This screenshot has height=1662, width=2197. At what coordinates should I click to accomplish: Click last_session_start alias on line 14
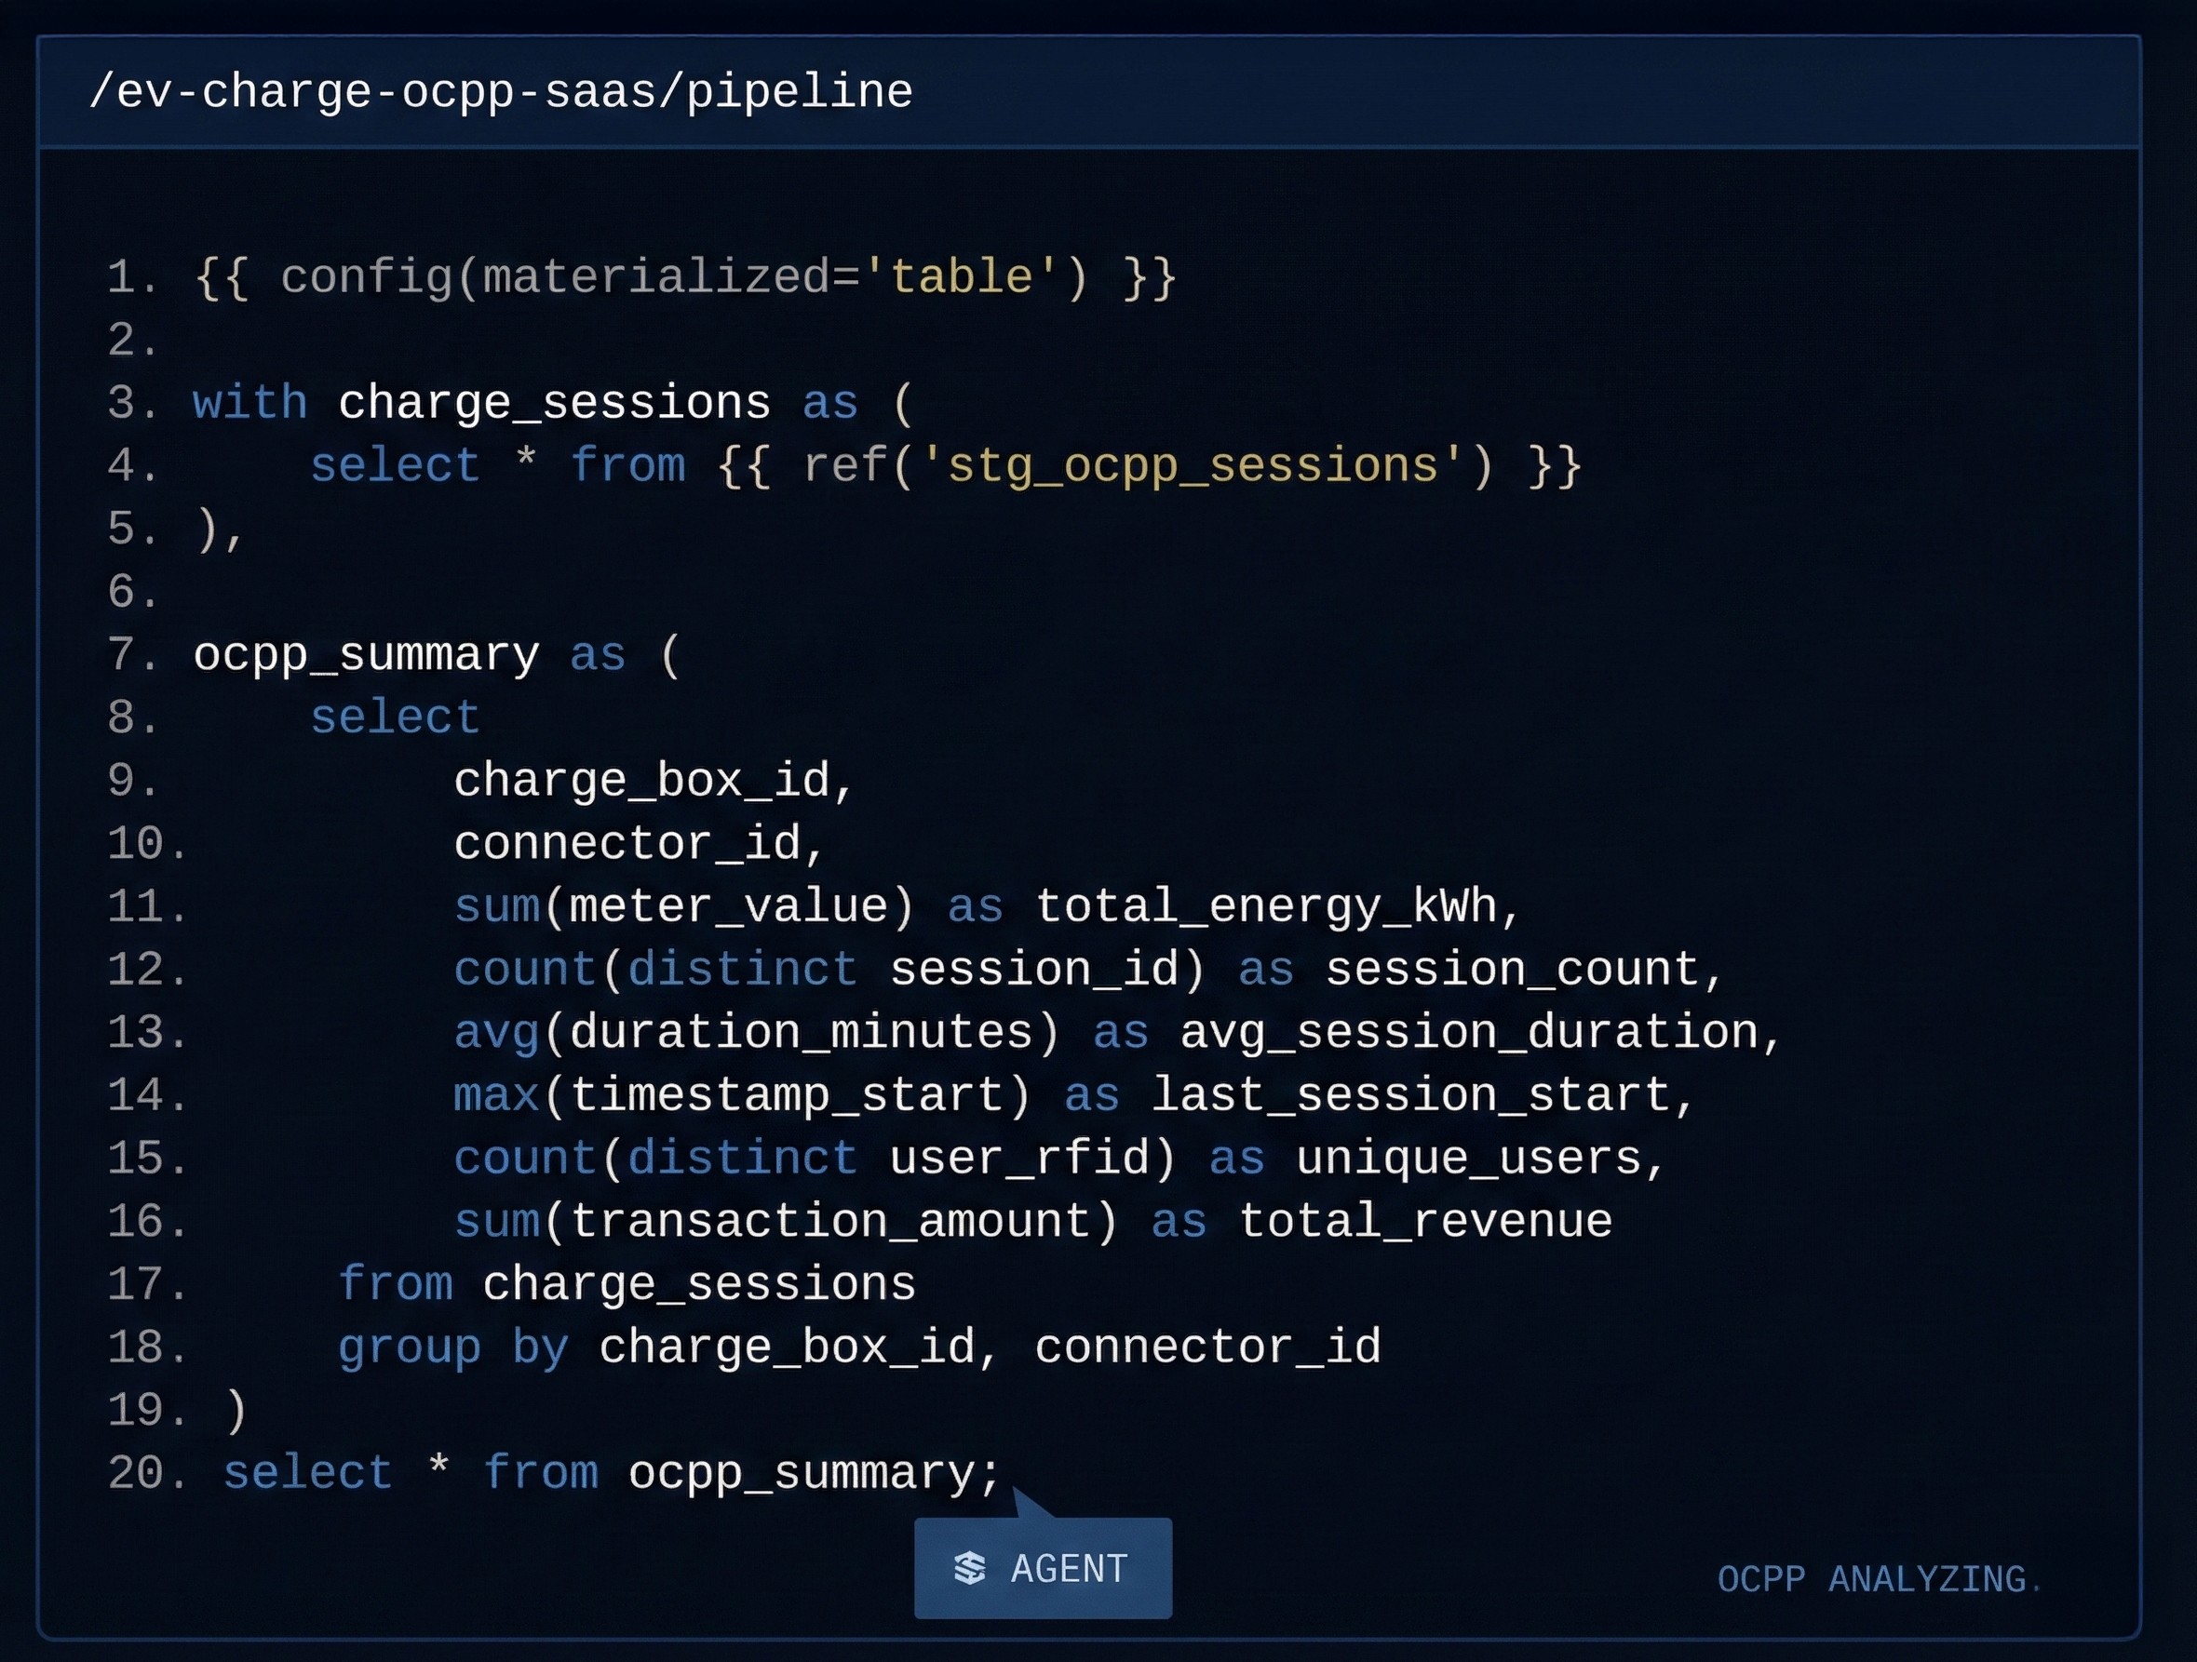tap(1411, 1095)
